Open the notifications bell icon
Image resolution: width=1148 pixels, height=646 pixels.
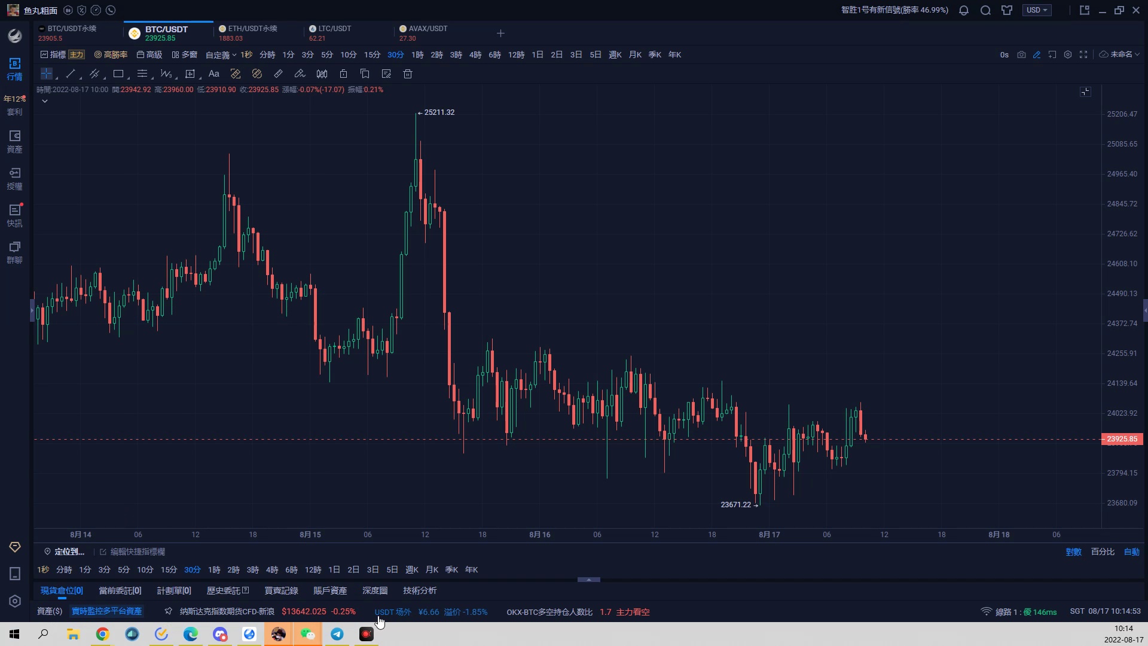click(x=964, y=10)
